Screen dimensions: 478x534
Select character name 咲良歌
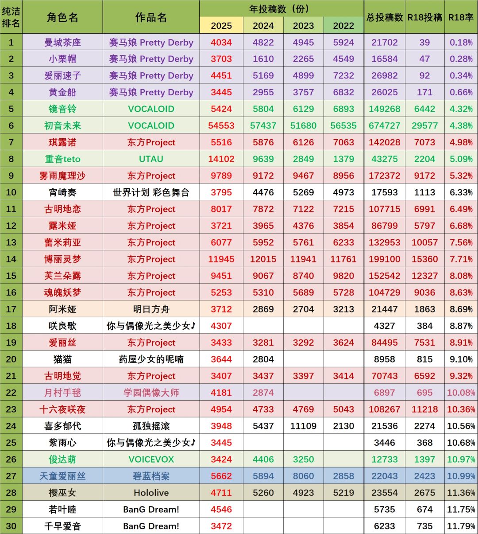pos(62,326)
